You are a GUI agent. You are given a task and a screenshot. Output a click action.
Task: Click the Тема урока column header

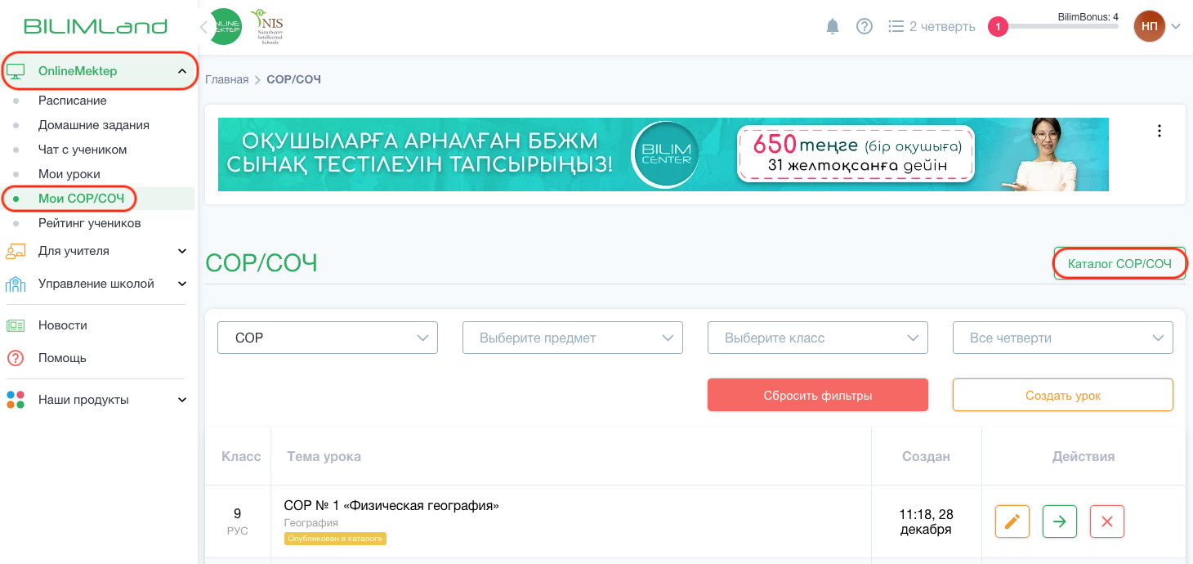(324, 456)
